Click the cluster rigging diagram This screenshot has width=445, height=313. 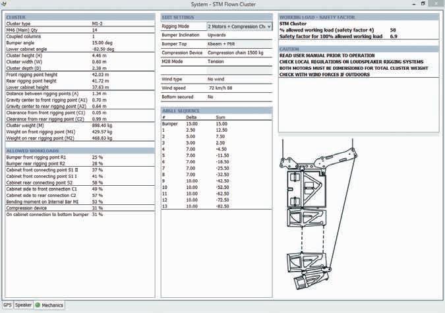pyautogui.click(x=318, y=214)
